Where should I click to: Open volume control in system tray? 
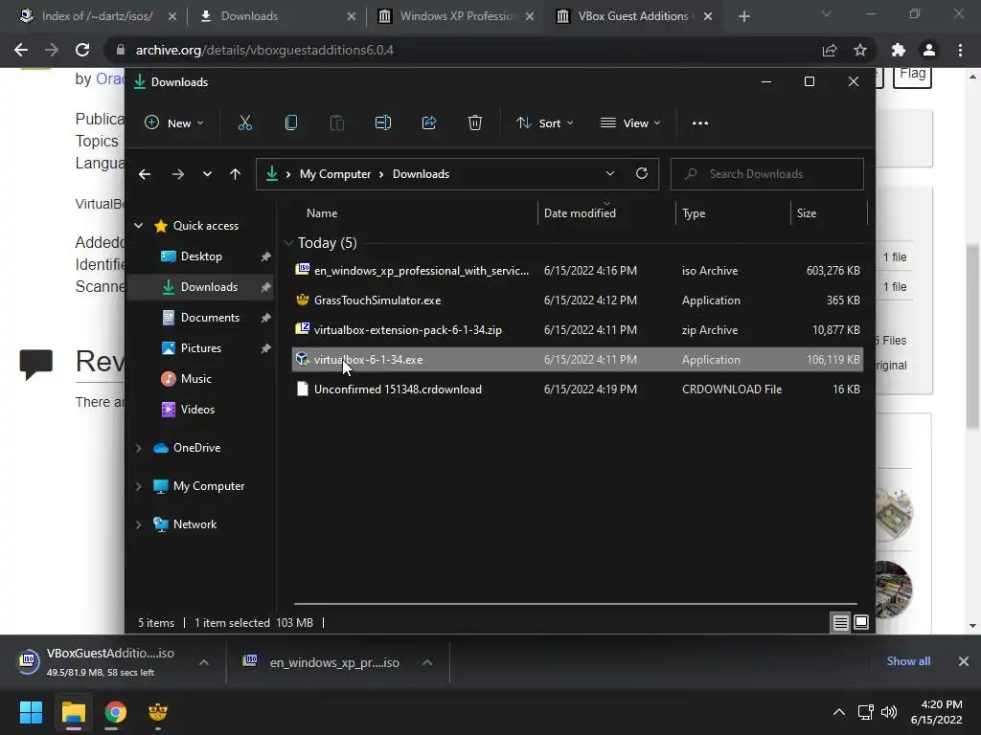(x=888, y=712)
